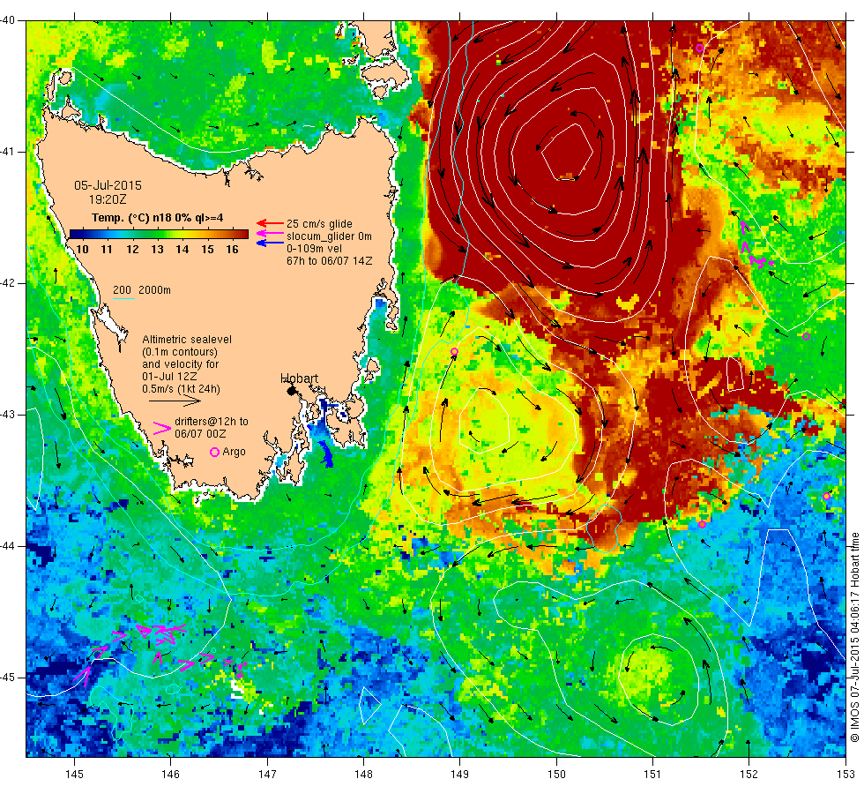Click the red glider arrow in legend
Viewport: 864px width, 794px height.
[x=270, y=223]
